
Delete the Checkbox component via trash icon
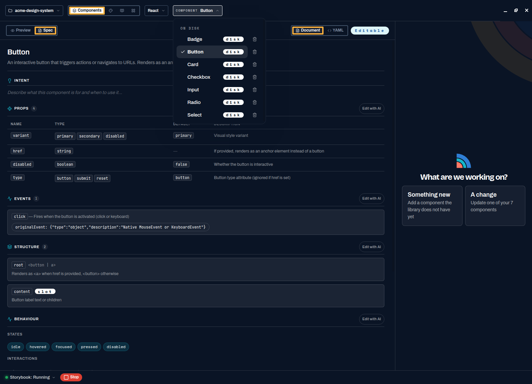coord(255,77)
